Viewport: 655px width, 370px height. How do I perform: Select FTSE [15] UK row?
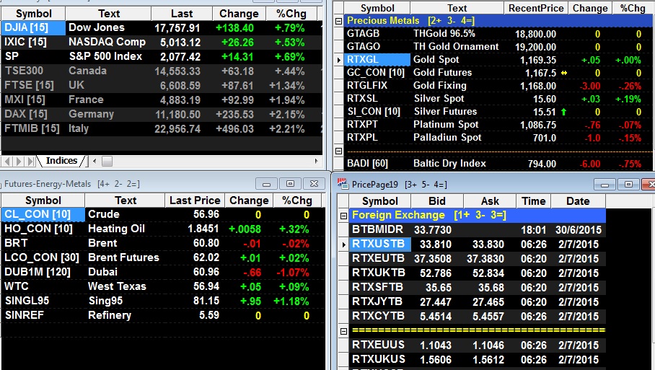pos(162,85)
